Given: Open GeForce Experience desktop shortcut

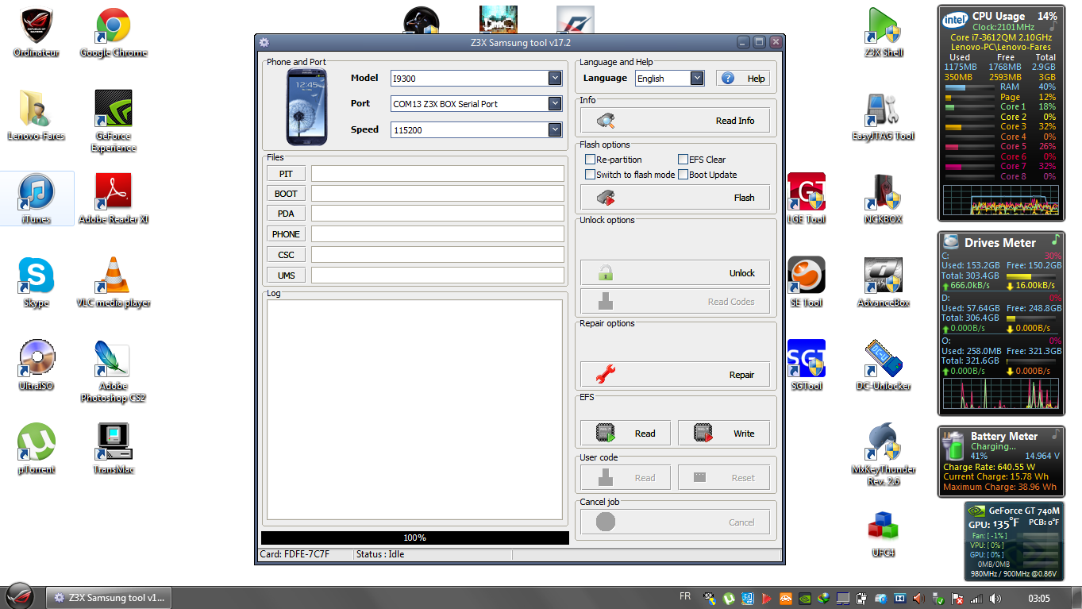Looking at the screenshot, I should click(x=114, y=121).
